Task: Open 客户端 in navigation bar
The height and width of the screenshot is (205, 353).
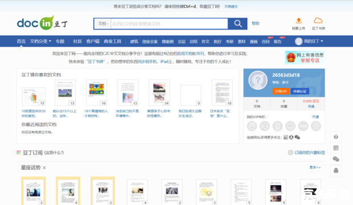Action: (93, 41)
